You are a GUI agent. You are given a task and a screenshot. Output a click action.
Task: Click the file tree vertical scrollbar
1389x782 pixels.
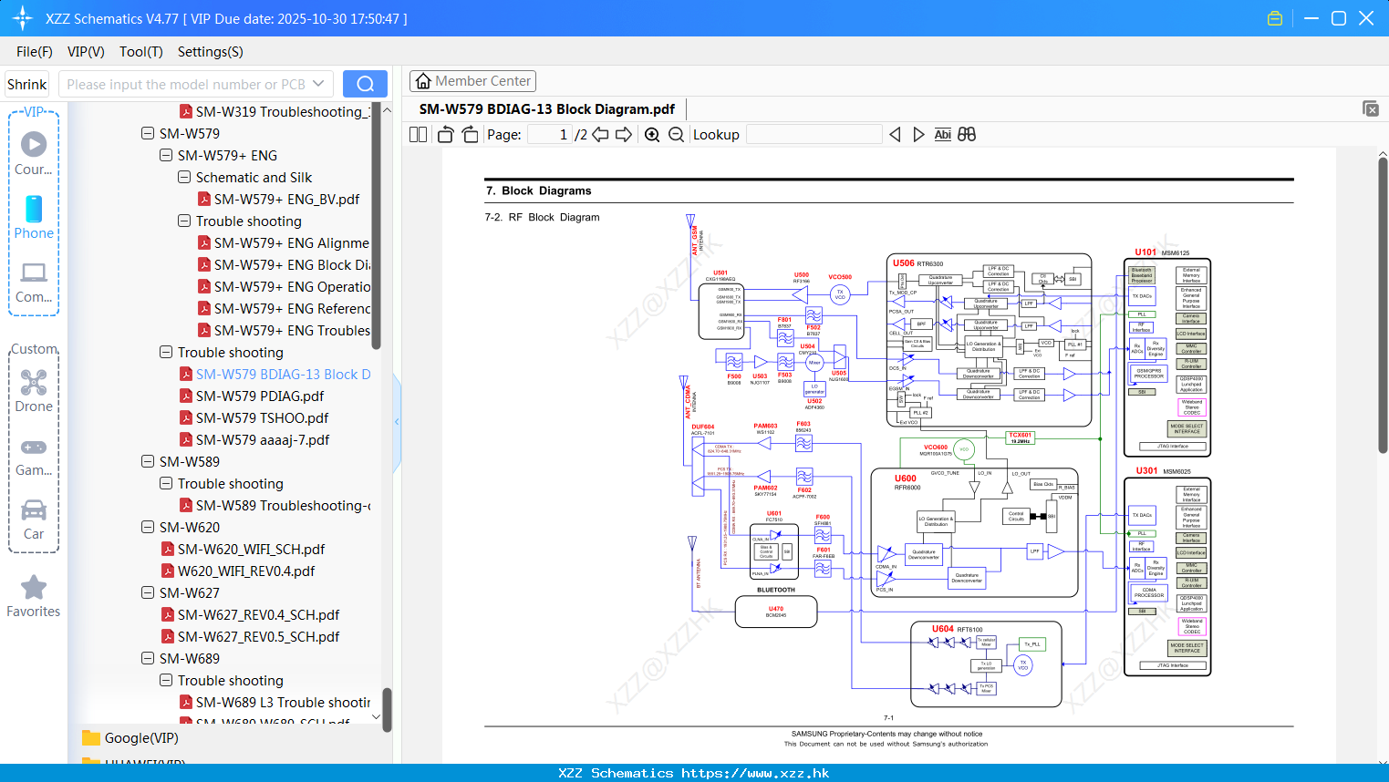pos(377,228)
